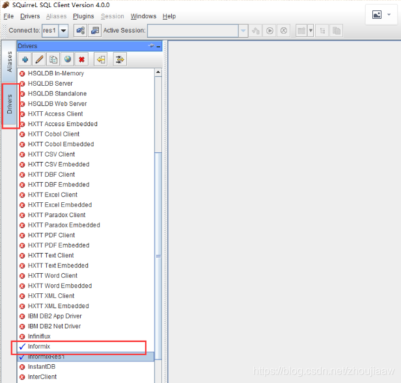Screen dimensions: 401x383
Task: Select IBM DB2 App Driver
Action: pos(86,316)
